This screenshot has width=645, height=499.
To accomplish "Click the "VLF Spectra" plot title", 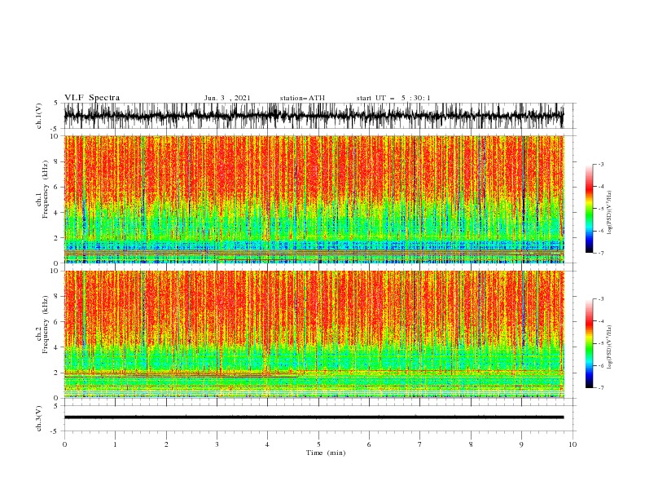I will tap(92, 98).
